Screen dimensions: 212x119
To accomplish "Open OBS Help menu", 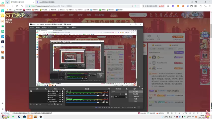I will (74, 27).
